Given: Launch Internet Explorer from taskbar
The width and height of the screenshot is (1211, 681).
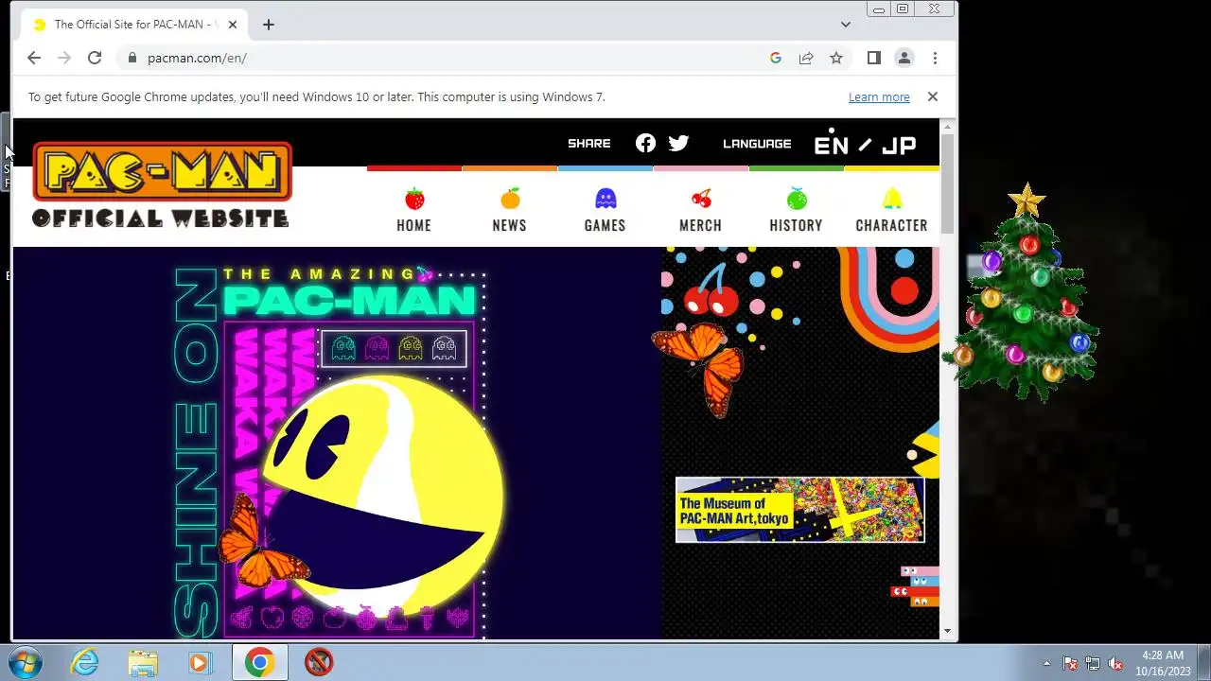Looking at the screenshot, I should 85,662.
